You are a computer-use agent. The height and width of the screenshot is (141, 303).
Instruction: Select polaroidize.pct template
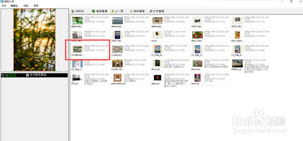click(x=130, y=79)
